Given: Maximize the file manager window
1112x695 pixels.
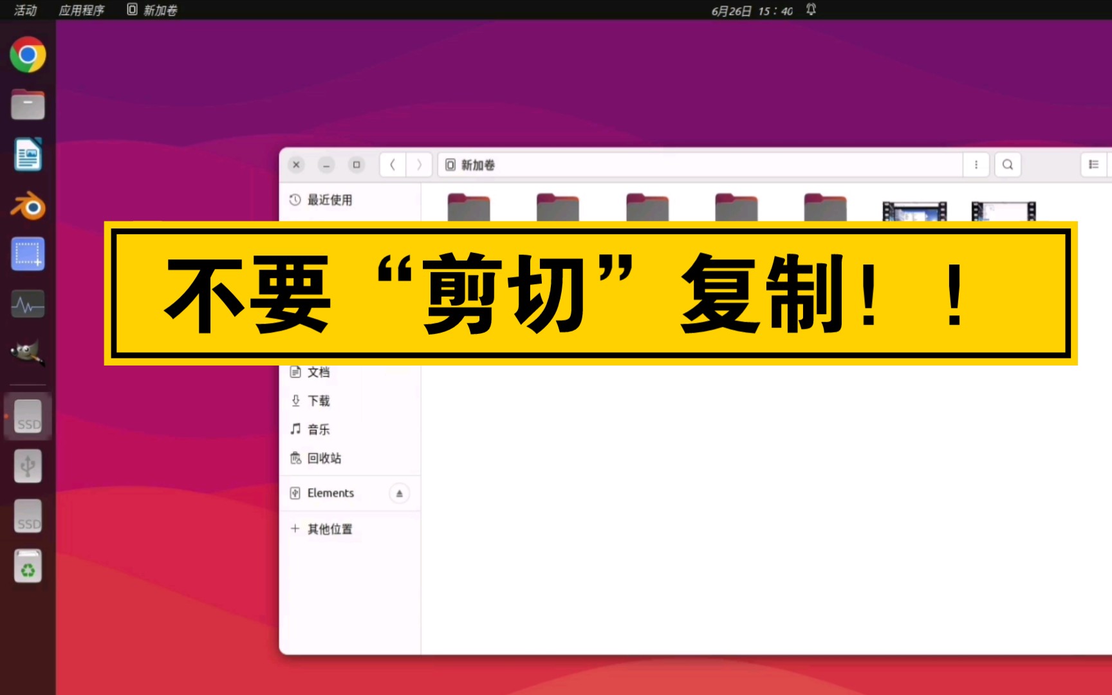Looking at the screenshot, I should [357, 165].
